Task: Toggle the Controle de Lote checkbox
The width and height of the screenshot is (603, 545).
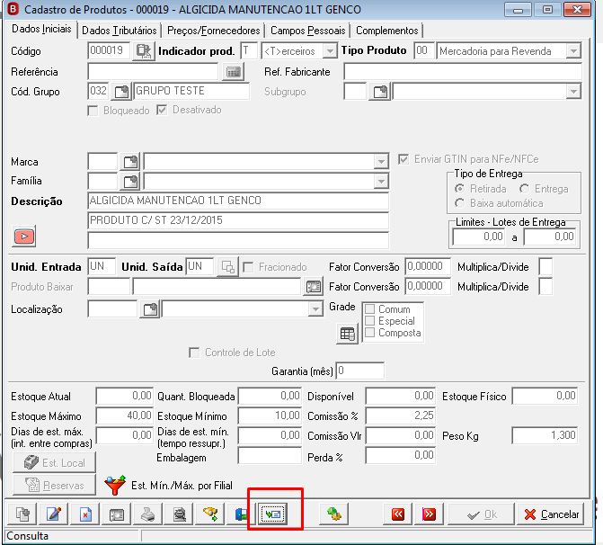Action: (195, 353)
